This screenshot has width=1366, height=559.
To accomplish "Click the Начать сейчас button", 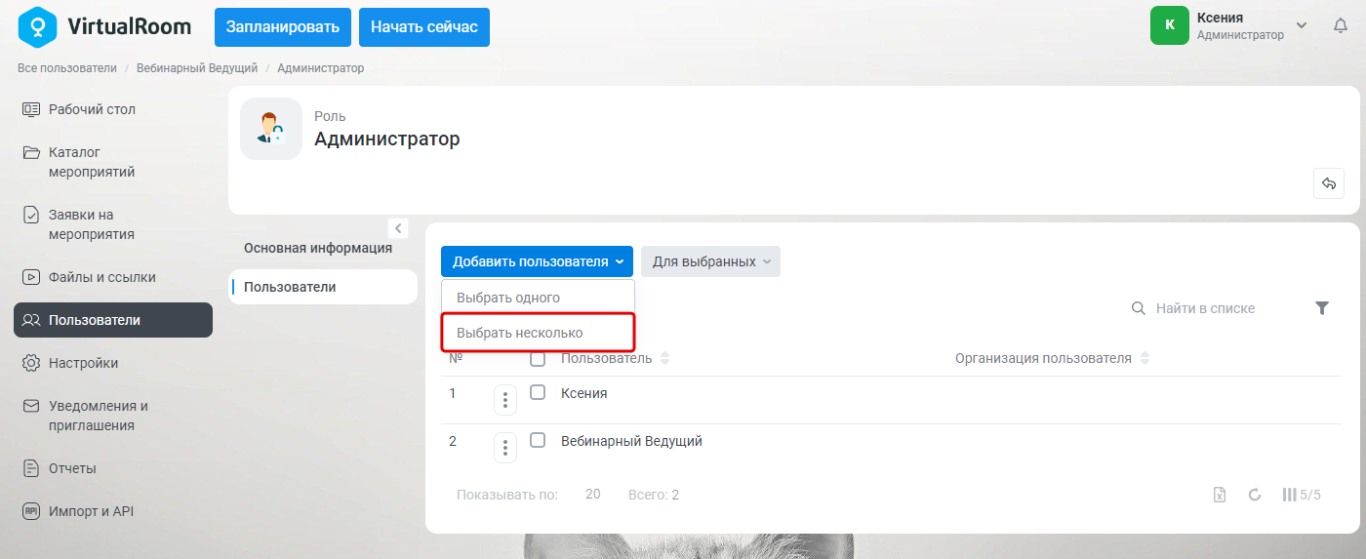I will 424,27.
